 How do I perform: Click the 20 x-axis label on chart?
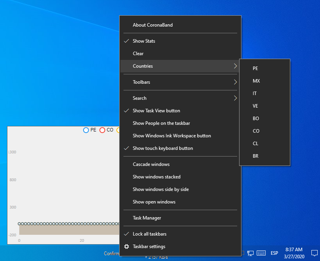[x=82, y=241]
